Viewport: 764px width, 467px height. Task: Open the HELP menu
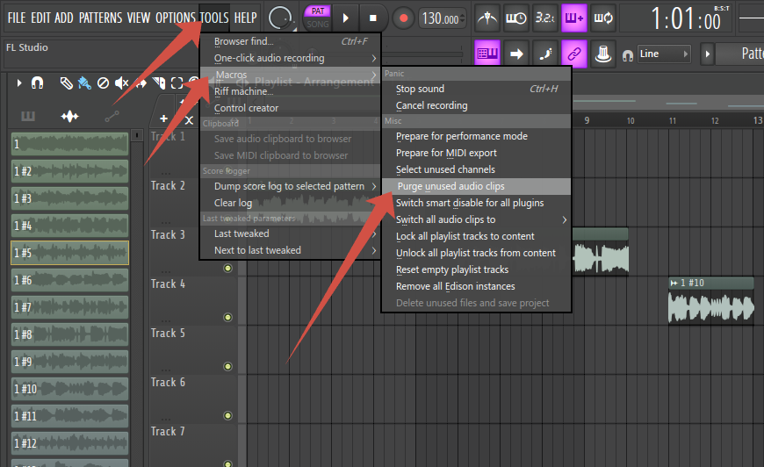pos(246,18)
